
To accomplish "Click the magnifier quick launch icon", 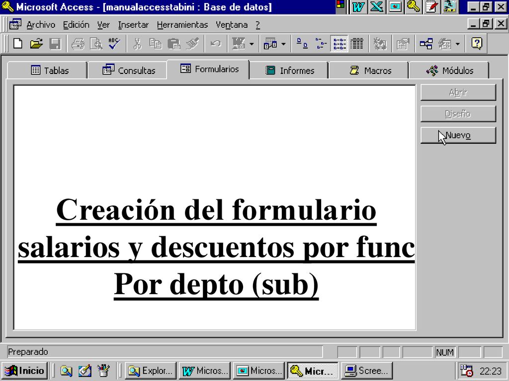I will [66, 371].
